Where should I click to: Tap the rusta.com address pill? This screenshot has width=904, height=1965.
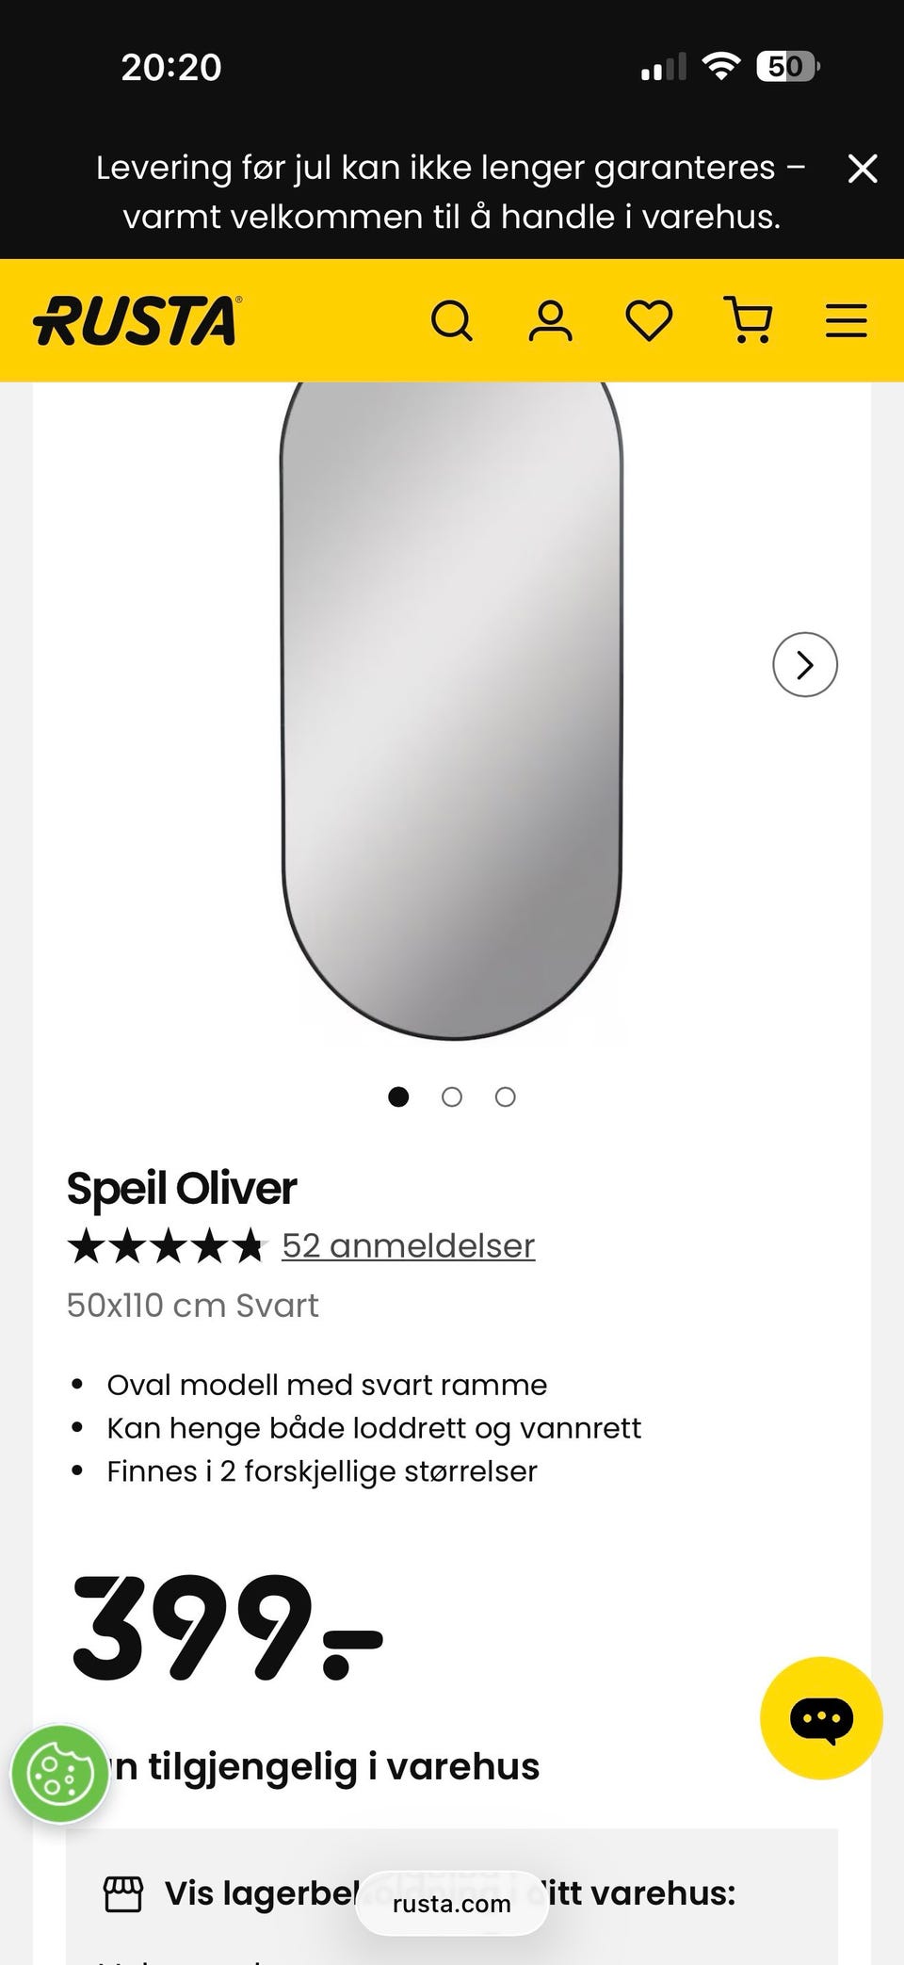(452, 1904)
